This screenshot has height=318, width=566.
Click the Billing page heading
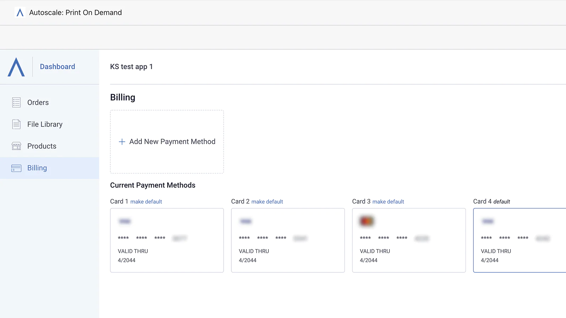click(x=123, y=98)
